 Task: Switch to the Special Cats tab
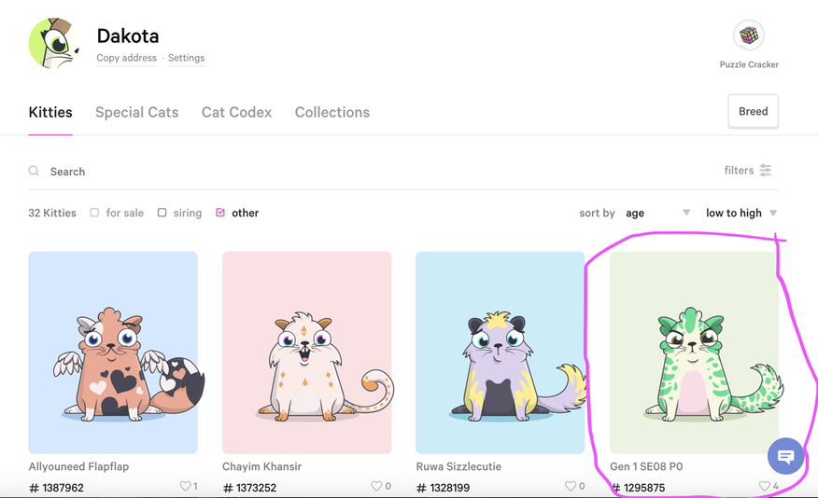pos(136,112)
